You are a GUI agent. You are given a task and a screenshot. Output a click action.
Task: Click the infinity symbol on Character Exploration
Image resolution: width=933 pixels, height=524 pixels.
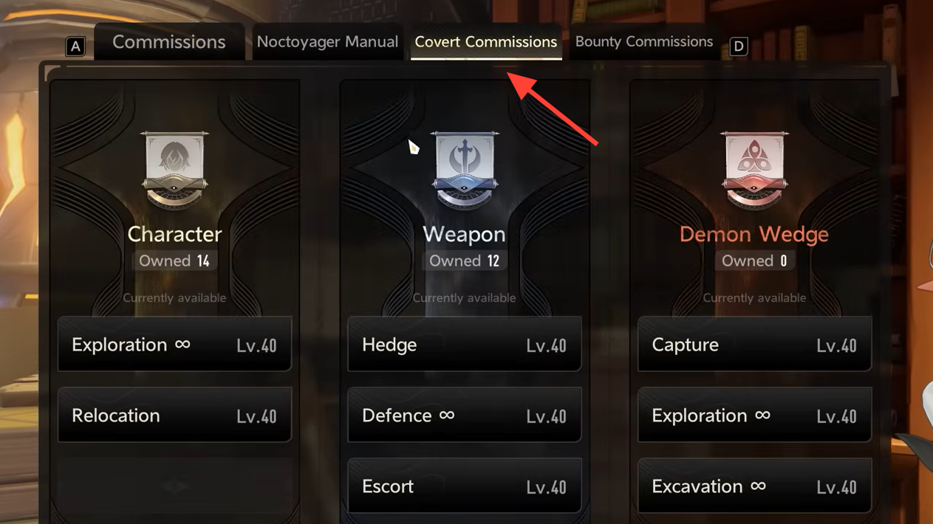[182, 345]
